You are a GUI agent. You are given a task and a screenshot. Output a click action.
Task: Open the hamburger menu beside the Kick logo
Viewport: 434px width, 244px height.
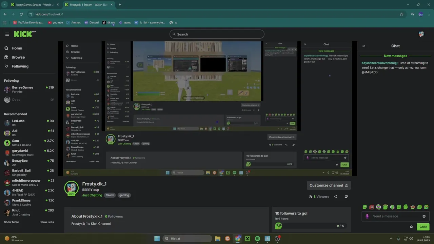[7, 34]
